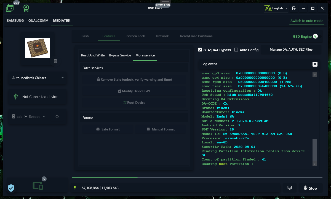Click the award ribbon icon
This screenshot has height=199, width=331.
(x=26, y=8)
